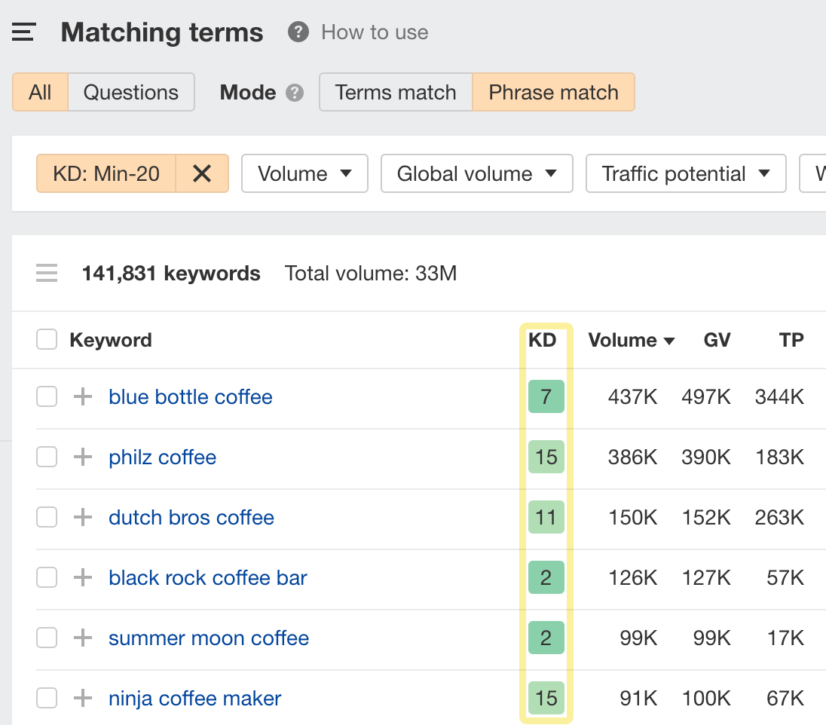This screenshot has width=826, height=725.
Task: Click the plus icon for blue bottle coffee
Action: 82,396
